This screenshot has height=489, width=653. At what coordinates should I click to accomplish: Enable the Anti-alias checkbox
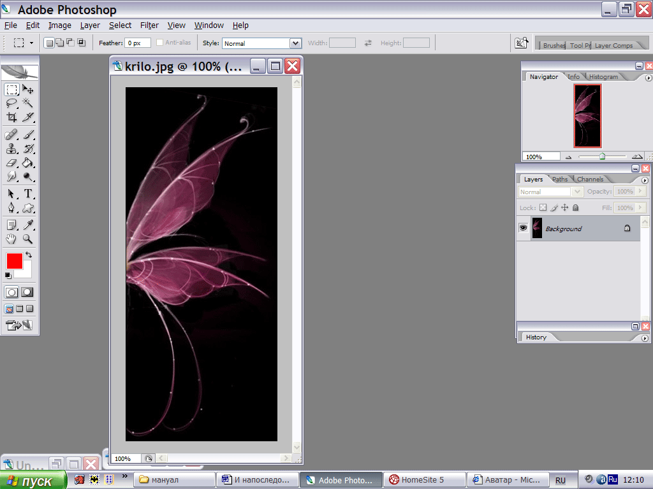159,43
